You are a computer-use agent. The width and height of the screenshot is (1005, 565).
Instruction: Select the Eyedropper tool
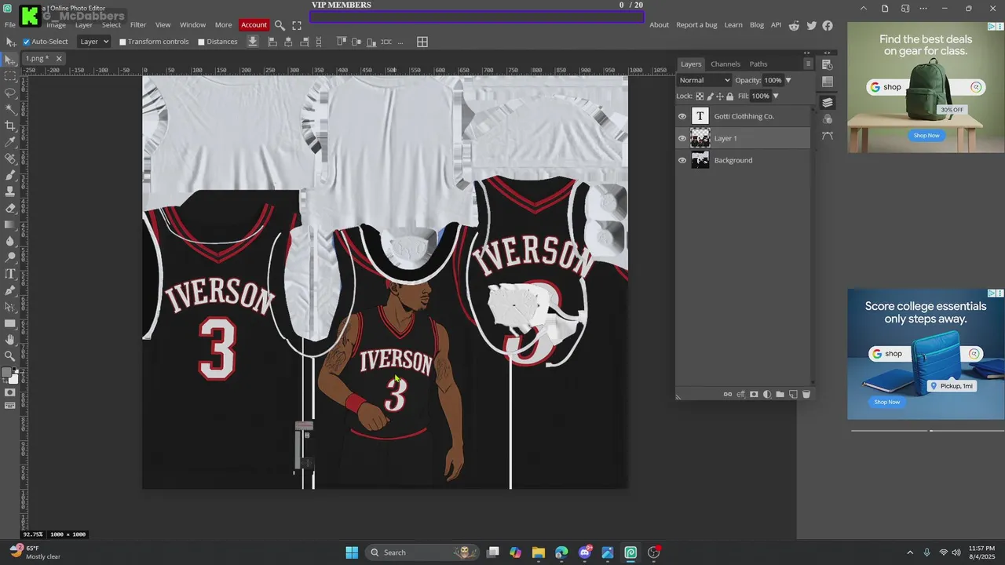(10, 142)
